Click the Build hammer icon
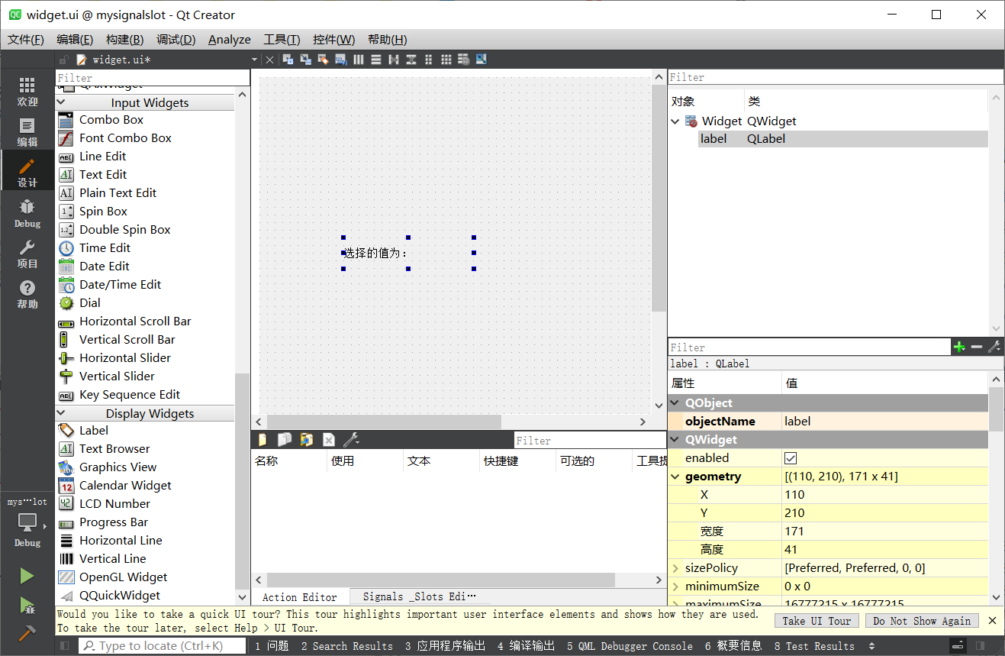Image resolution: width=1005 pixels, height=656 pixels. tap(27, 634)
